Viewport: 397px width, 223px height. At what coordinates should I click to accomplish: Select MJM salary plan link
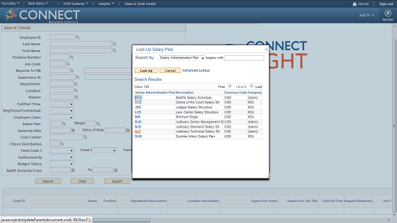tap(138, 122)
